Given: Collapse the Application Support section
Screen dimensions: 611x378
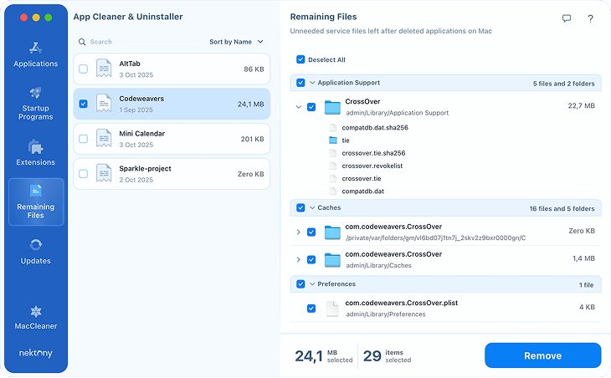Looking at the screenshot, I should [312, 83].
